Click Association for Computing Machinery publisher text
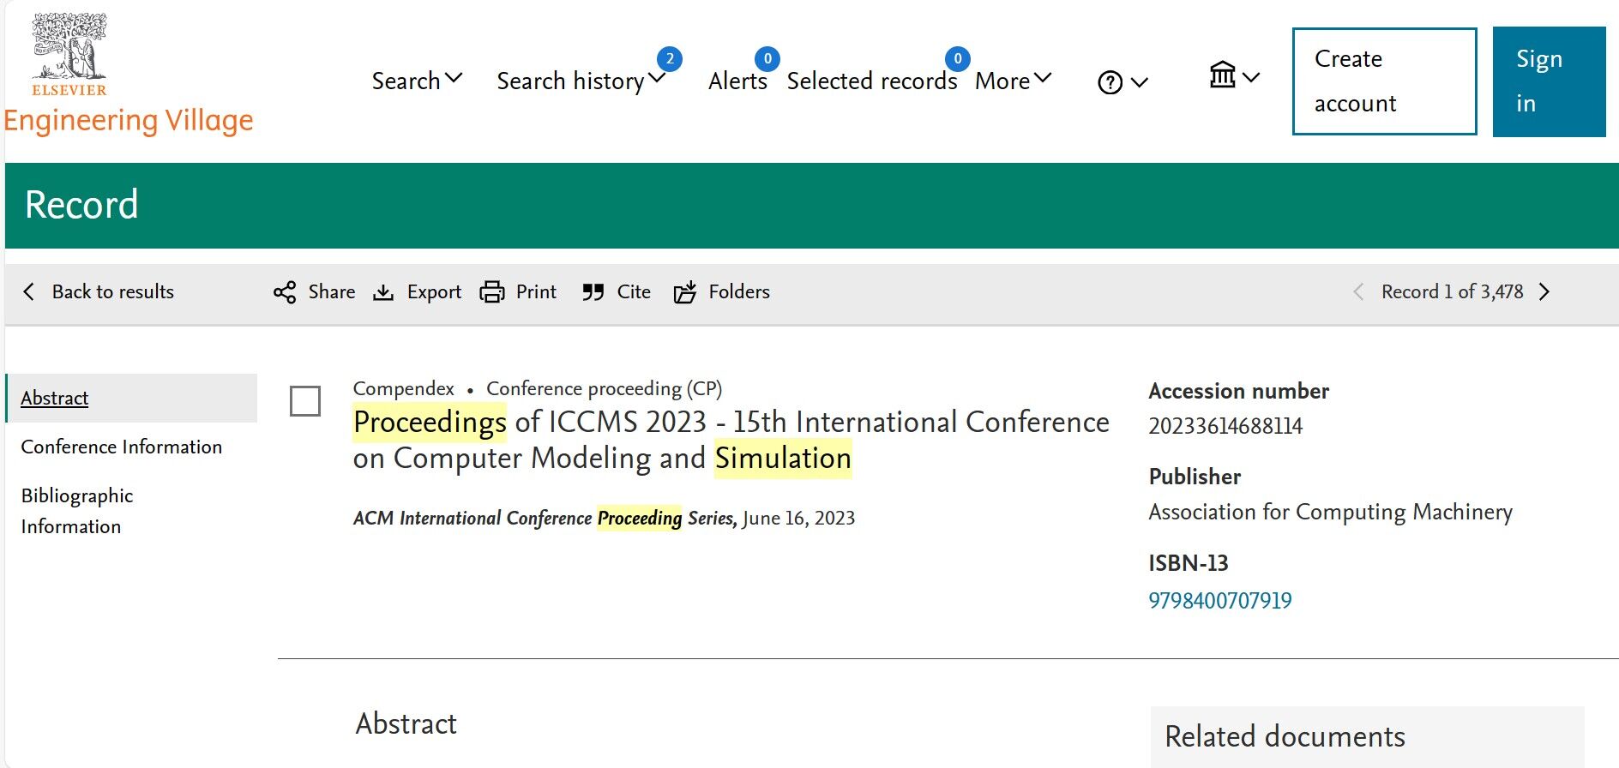The image size is (1619, 768). [x=1331, y=512]
